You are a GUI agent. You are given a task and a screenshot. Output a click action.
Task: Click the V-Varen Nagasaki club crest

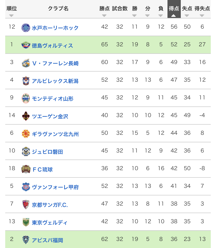point(26,63)
